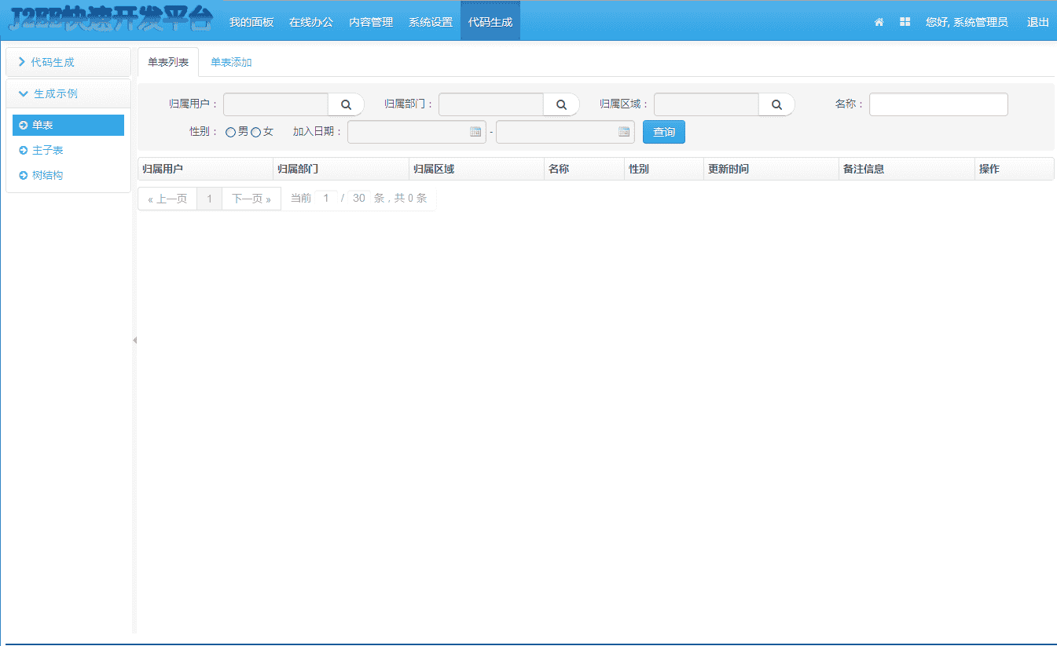
Task: Click the 归属区域 input field
Action: point(707,104)
